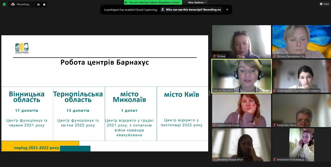Click the red cloud recording indicator
The image size is (331, 167).
(13, 4)
